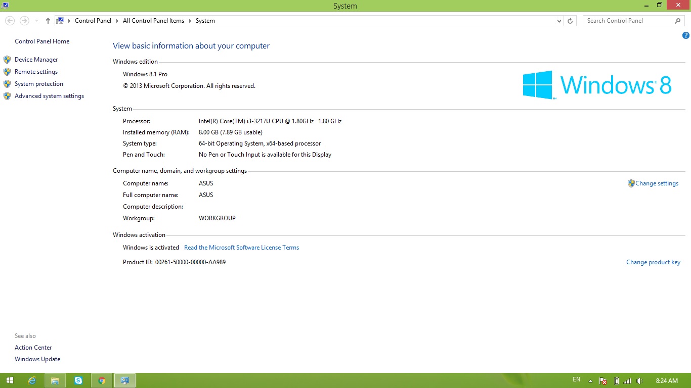Click the System control panel taskbar button
This screenshot has height=388, width=691.
click(x=125, y=380)
